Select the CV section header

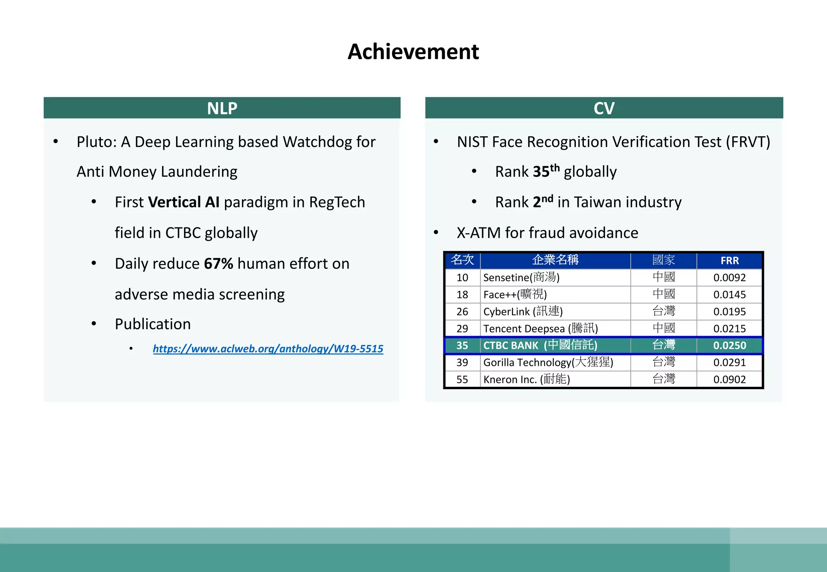(604, 108)
